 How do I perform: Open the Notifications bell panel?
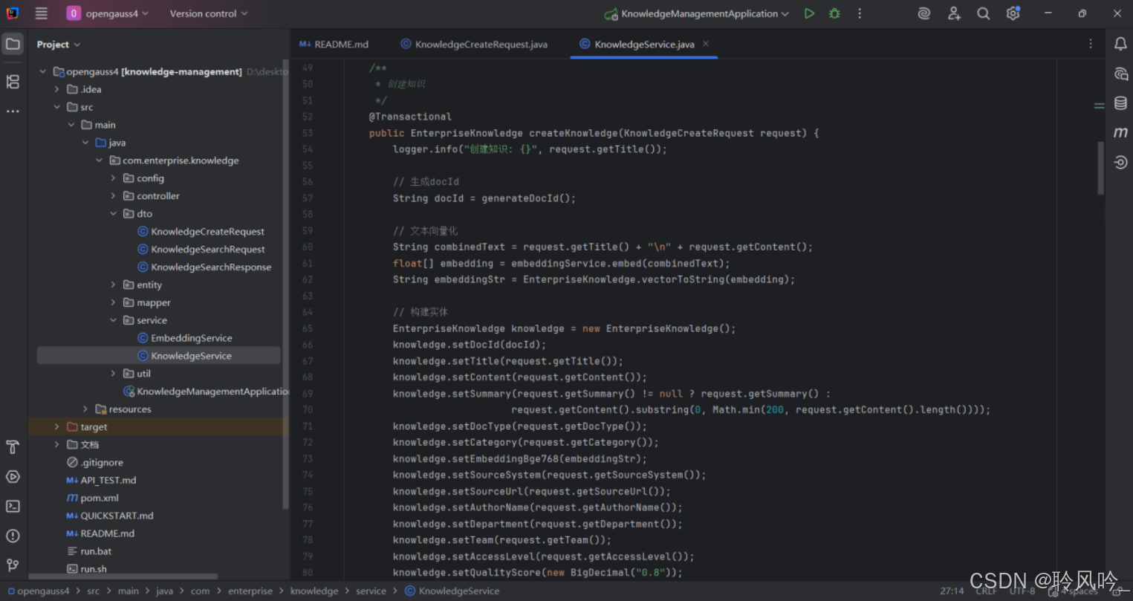click(1120, 45)
